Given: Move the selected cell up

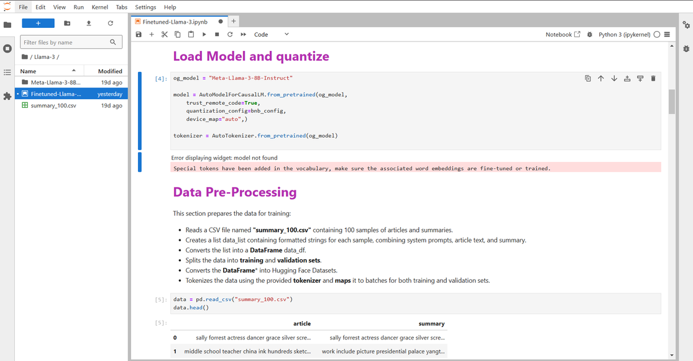Looking at the screenshot, I should (x=600, y=79).
